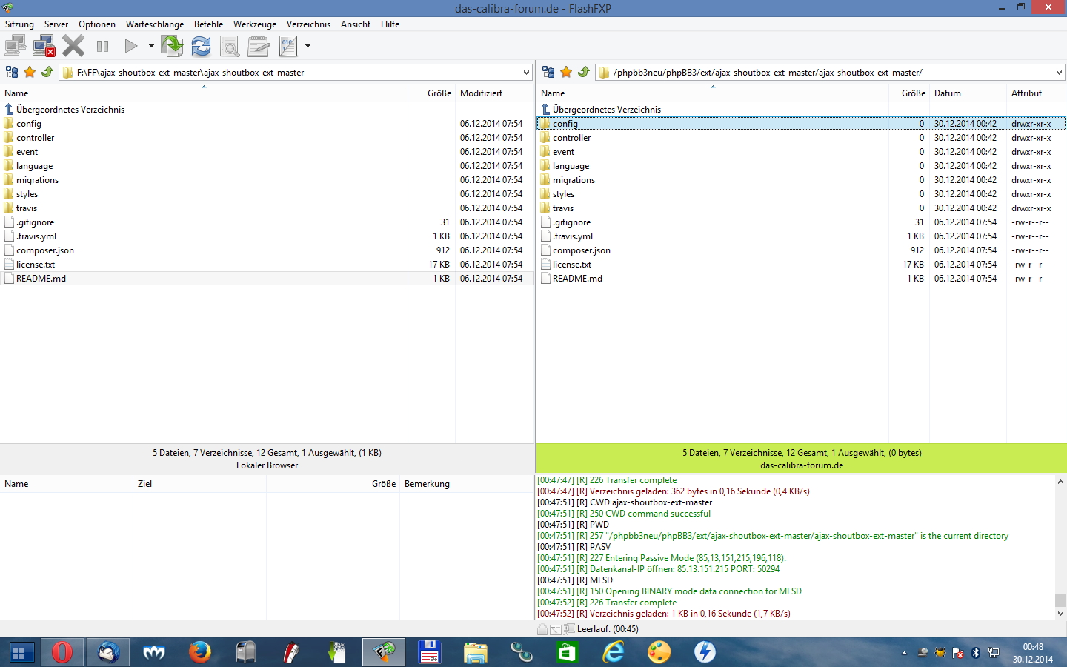The width and height of the screenshot is (1067, 667).
Task: Click the remote pane parent folder arrow icon
Action: [584, 72]
